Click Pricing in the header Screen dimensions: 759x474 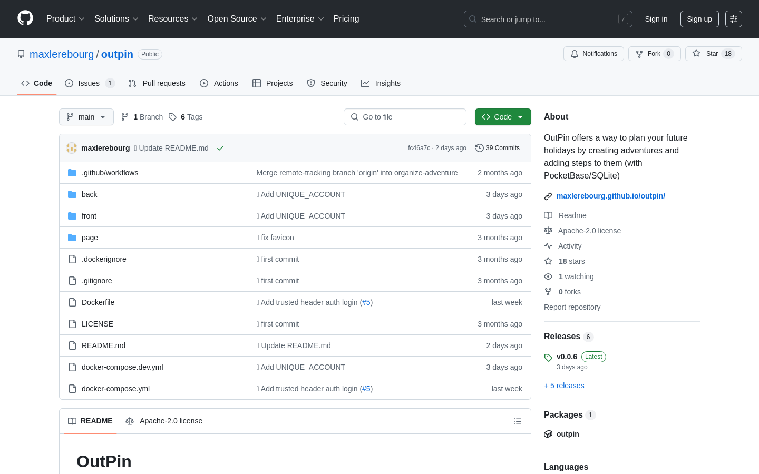(346, 19)
